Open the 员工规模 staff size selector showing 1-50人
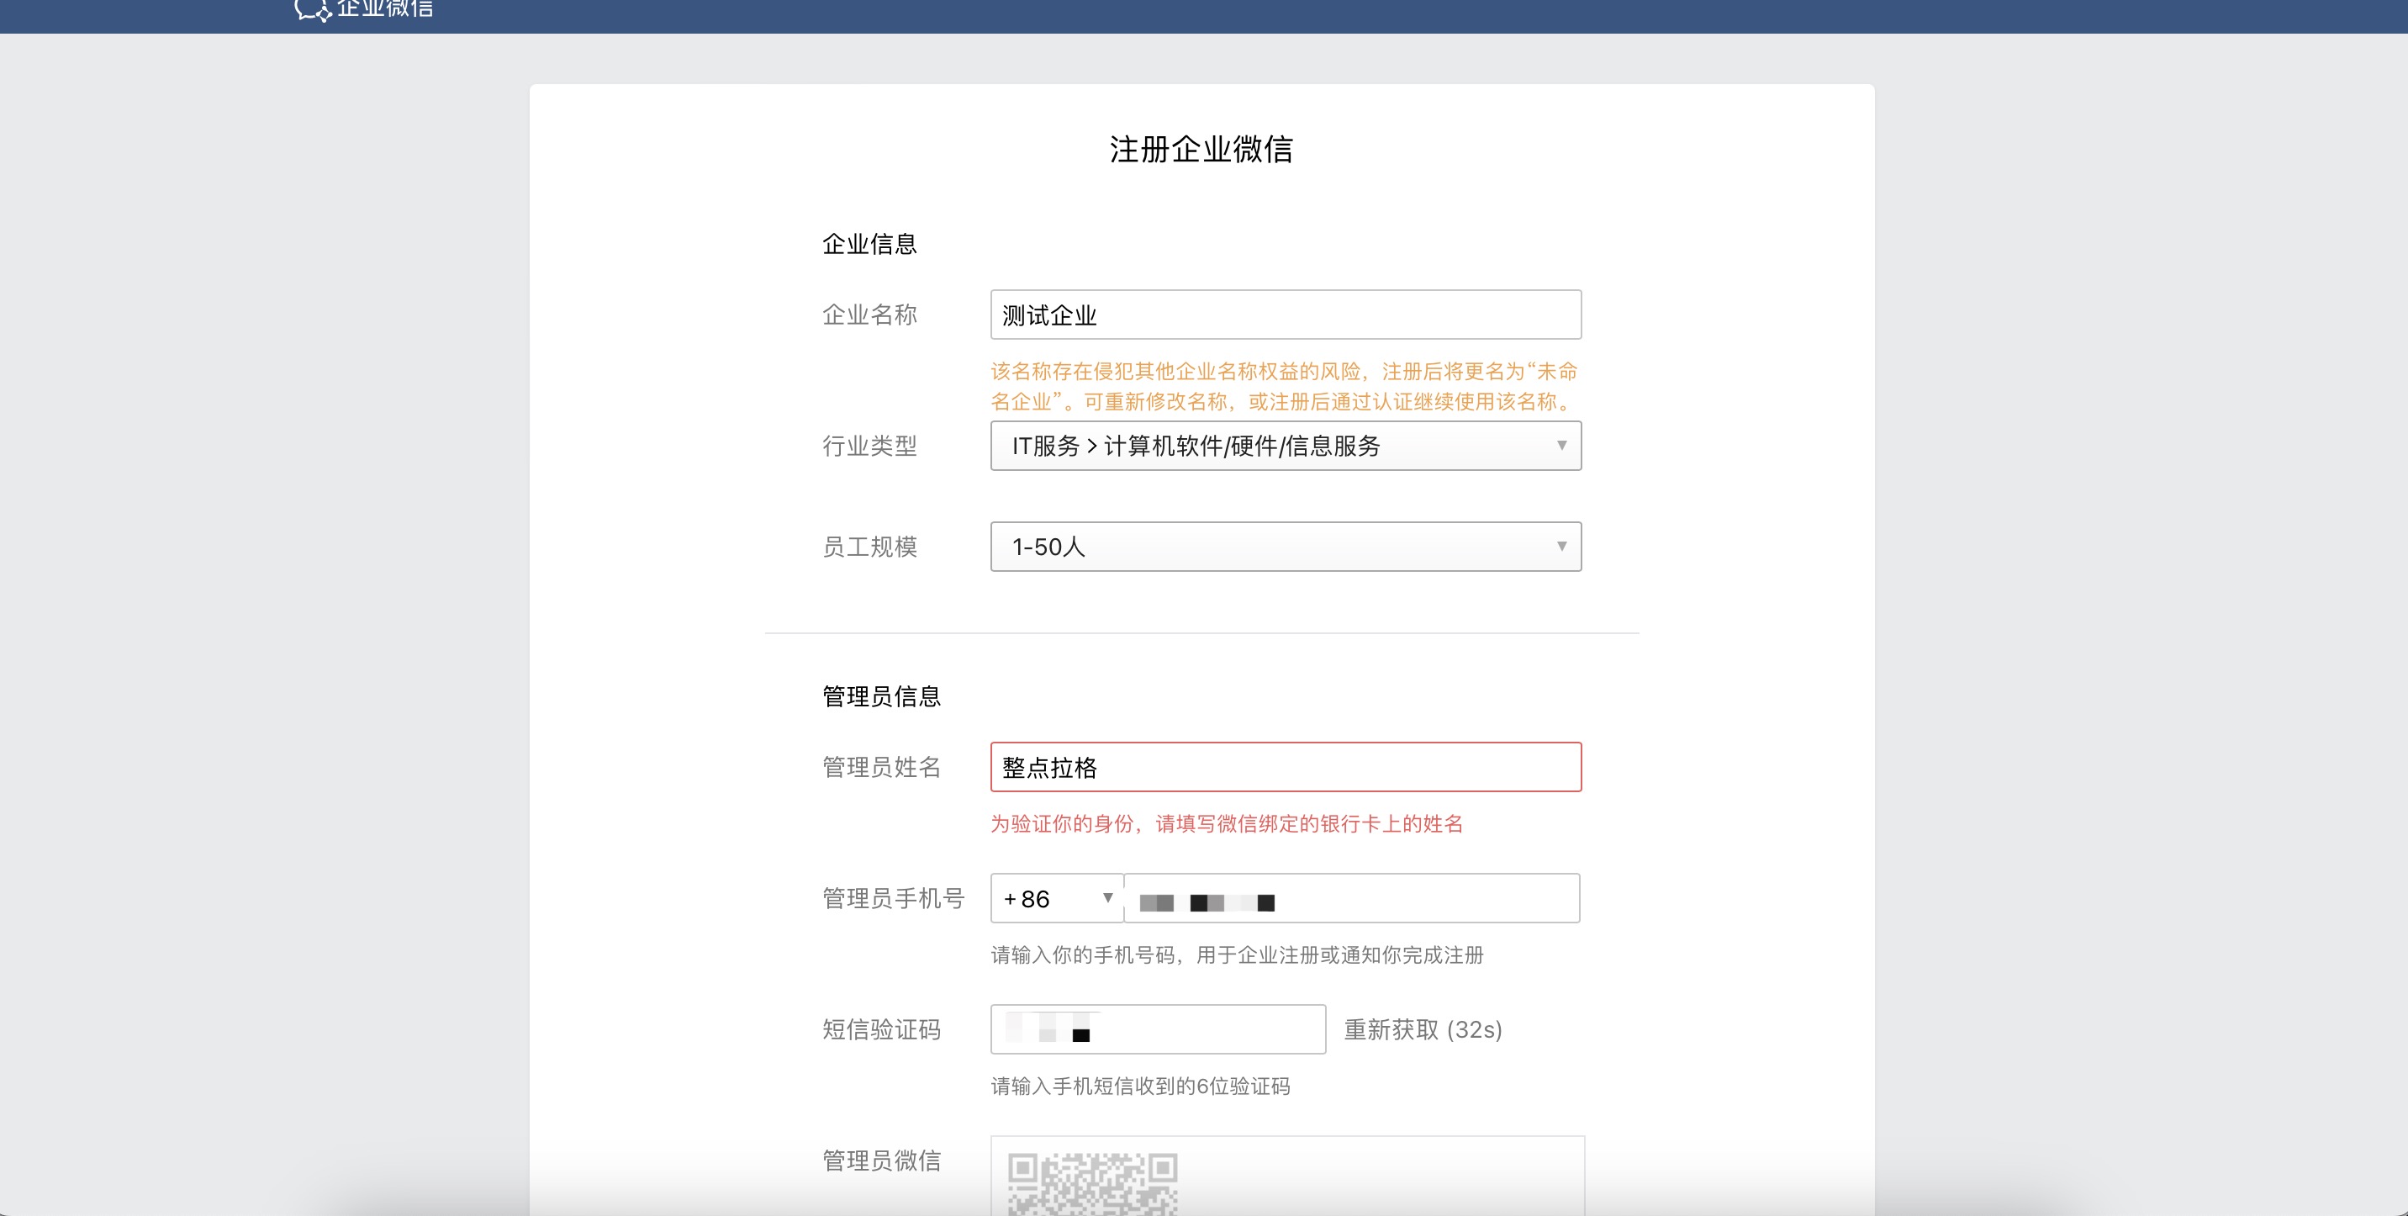Viewport: 2408px width, 1216px height. (x=1286, y=547)
